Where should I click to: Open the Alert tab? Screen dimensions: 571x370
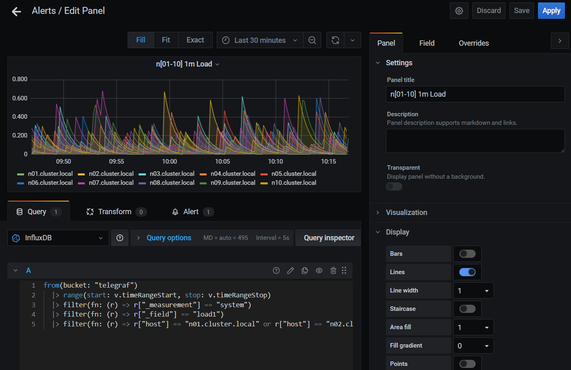[192, 211]
